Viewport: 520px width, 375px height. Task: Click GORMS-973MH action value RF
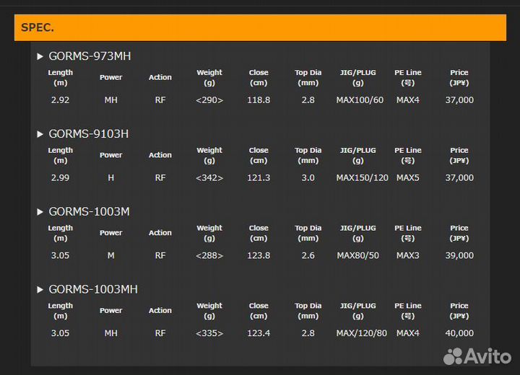pyautogui.click(x=160, y=100)
